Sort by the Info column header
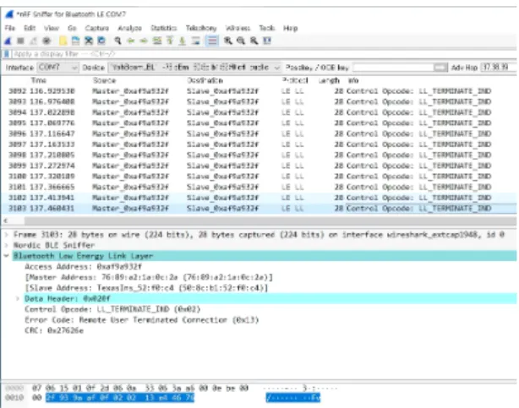The width and height of the screenshot is (519, 408). (353, 80)
